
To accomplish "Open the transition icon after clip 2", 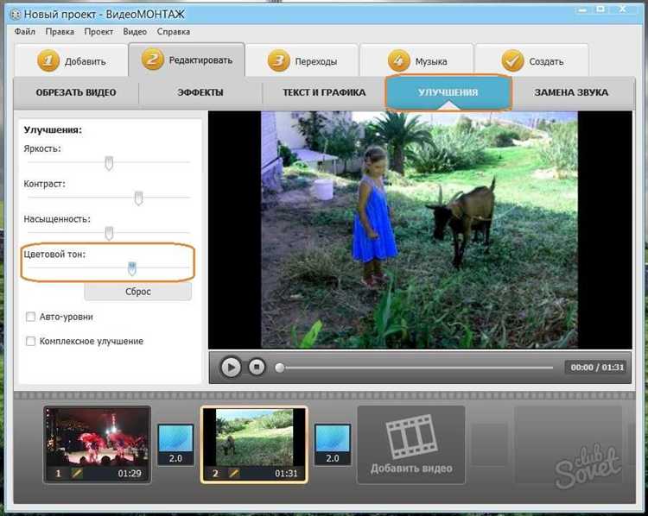I will click(333, 445).
